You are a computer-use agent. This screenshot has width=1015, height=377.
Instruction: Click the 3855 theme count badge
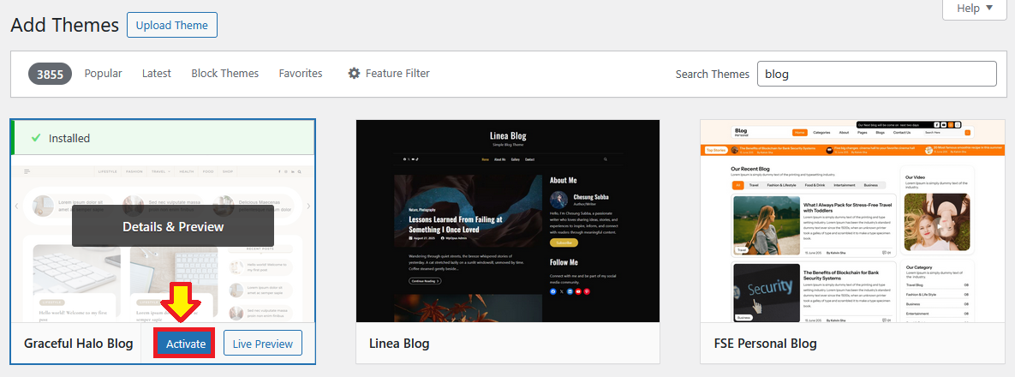(x=50, y=75)
